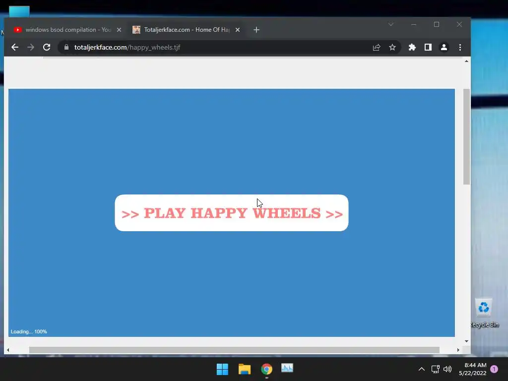This screenshot has width=508, height=381.
Task: Open File Explorer from taskbar
Action: point(245,369)
